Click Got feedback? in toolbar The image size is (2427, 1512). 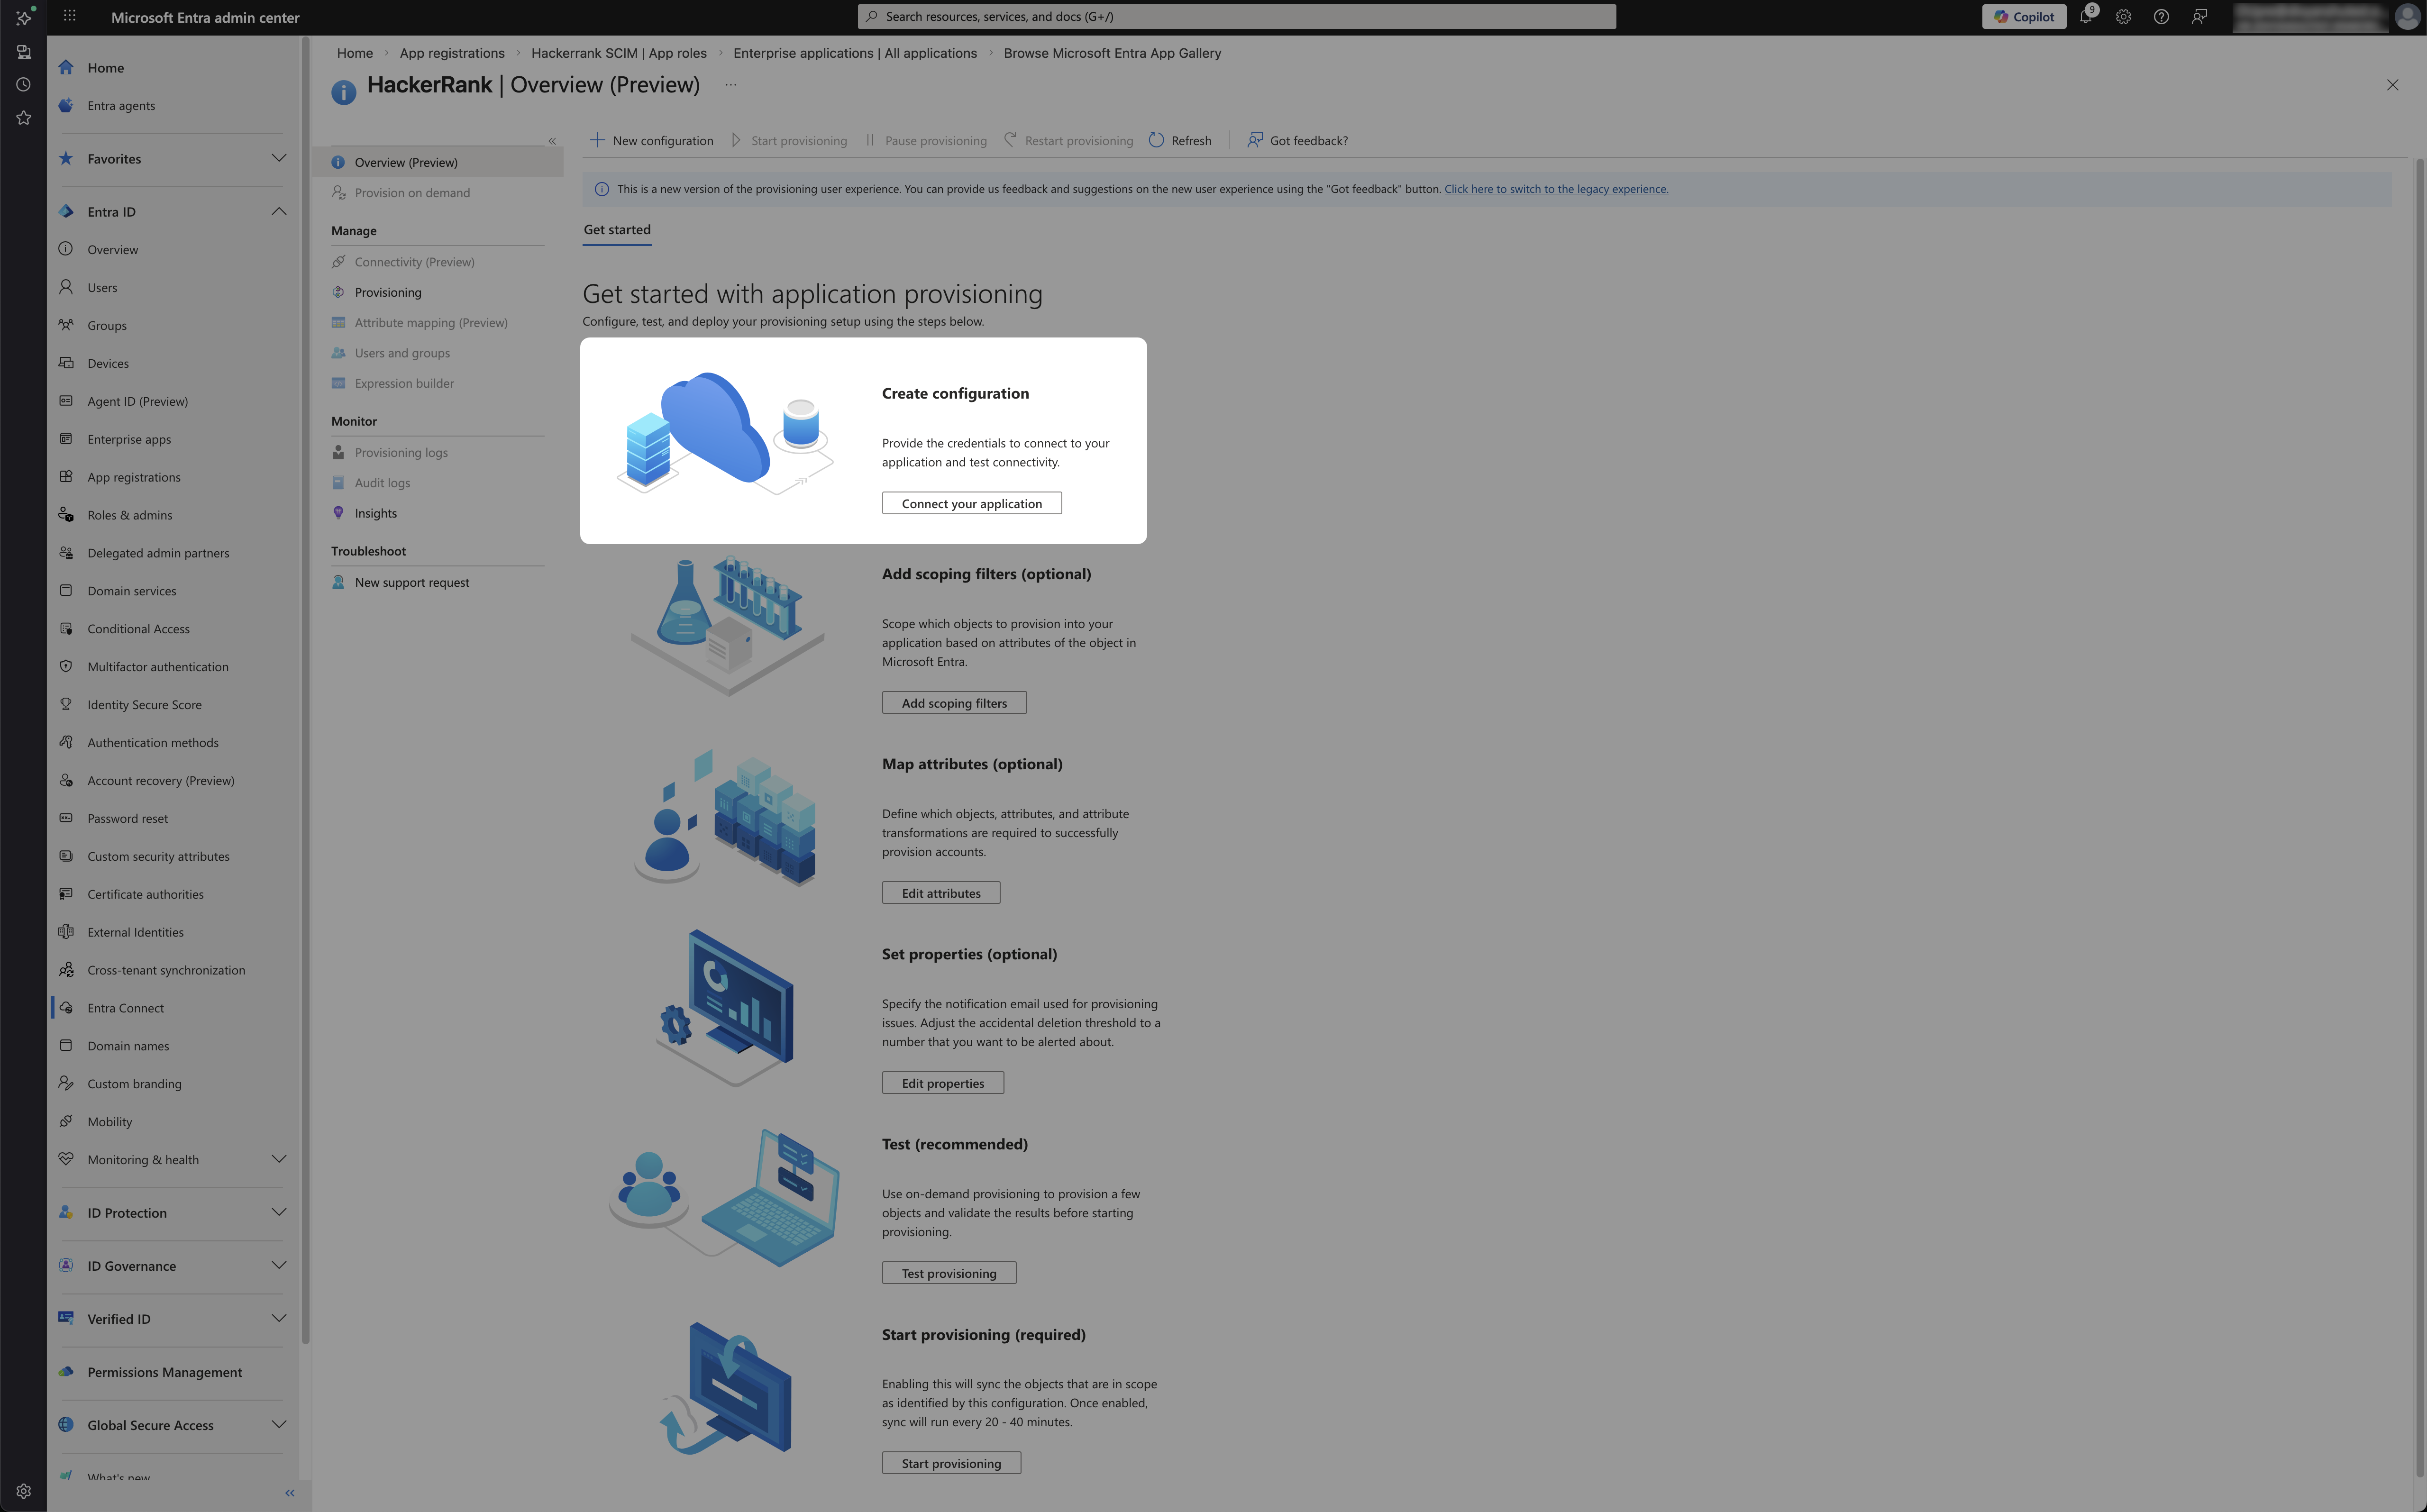click(1297, 141)
